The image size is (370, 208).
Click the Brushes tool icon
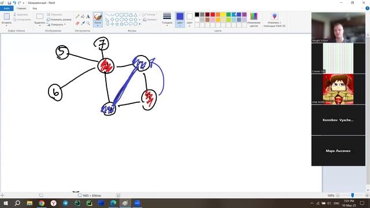click(x=98, y=17)
